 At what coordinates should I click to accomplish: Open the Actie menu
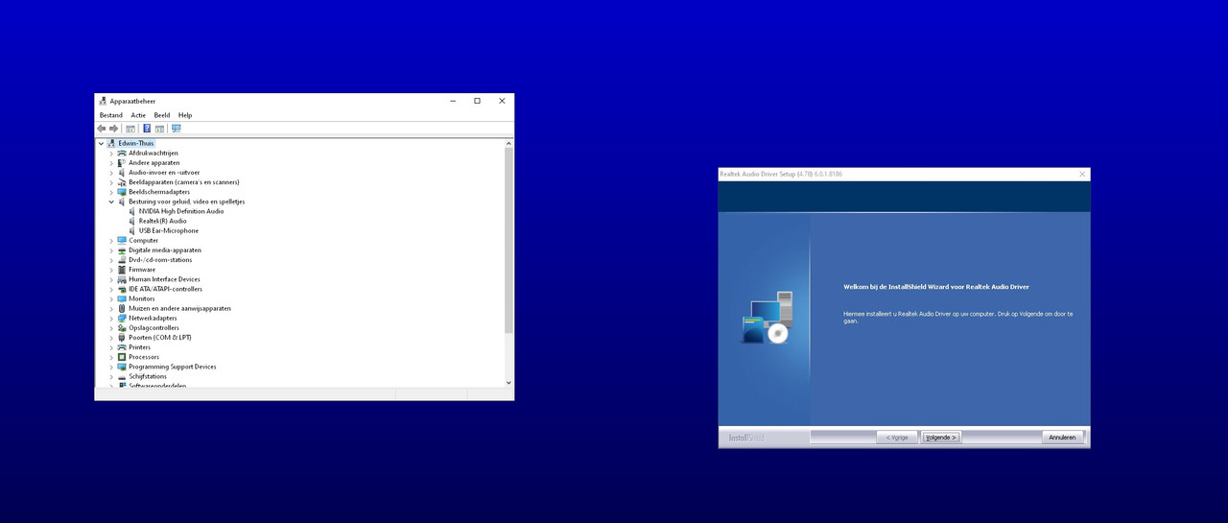click(138, 115)
